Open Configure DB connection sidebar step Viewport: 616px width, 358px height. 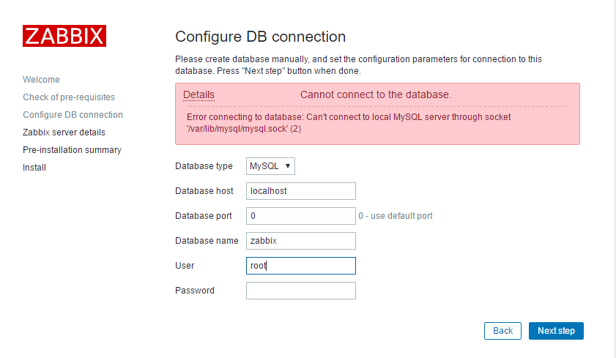tap(73, 115)
